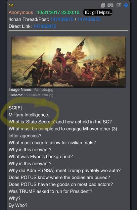Click the SCI[F] text line
The width and height of the screenshot is (137, 210).
click(15, 108)
